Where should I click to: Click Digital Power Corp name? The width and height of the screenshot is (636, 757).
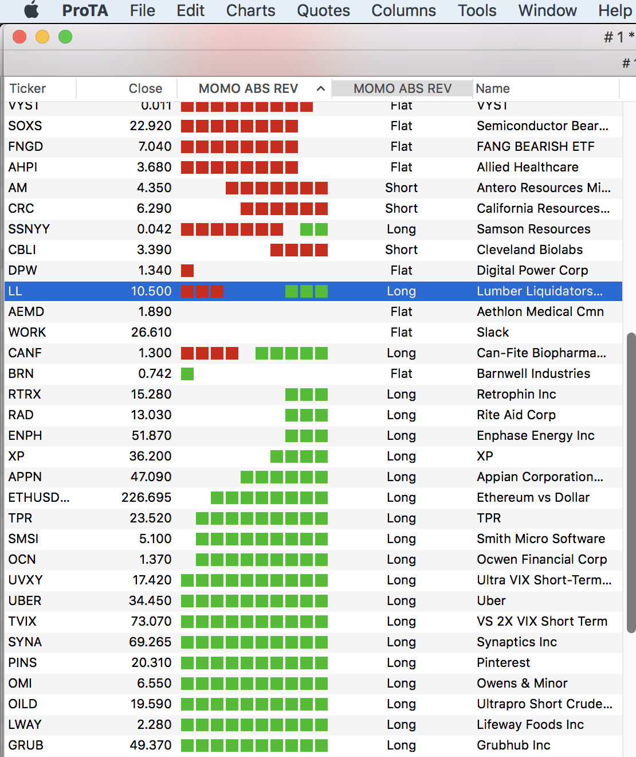coord(532,271)
